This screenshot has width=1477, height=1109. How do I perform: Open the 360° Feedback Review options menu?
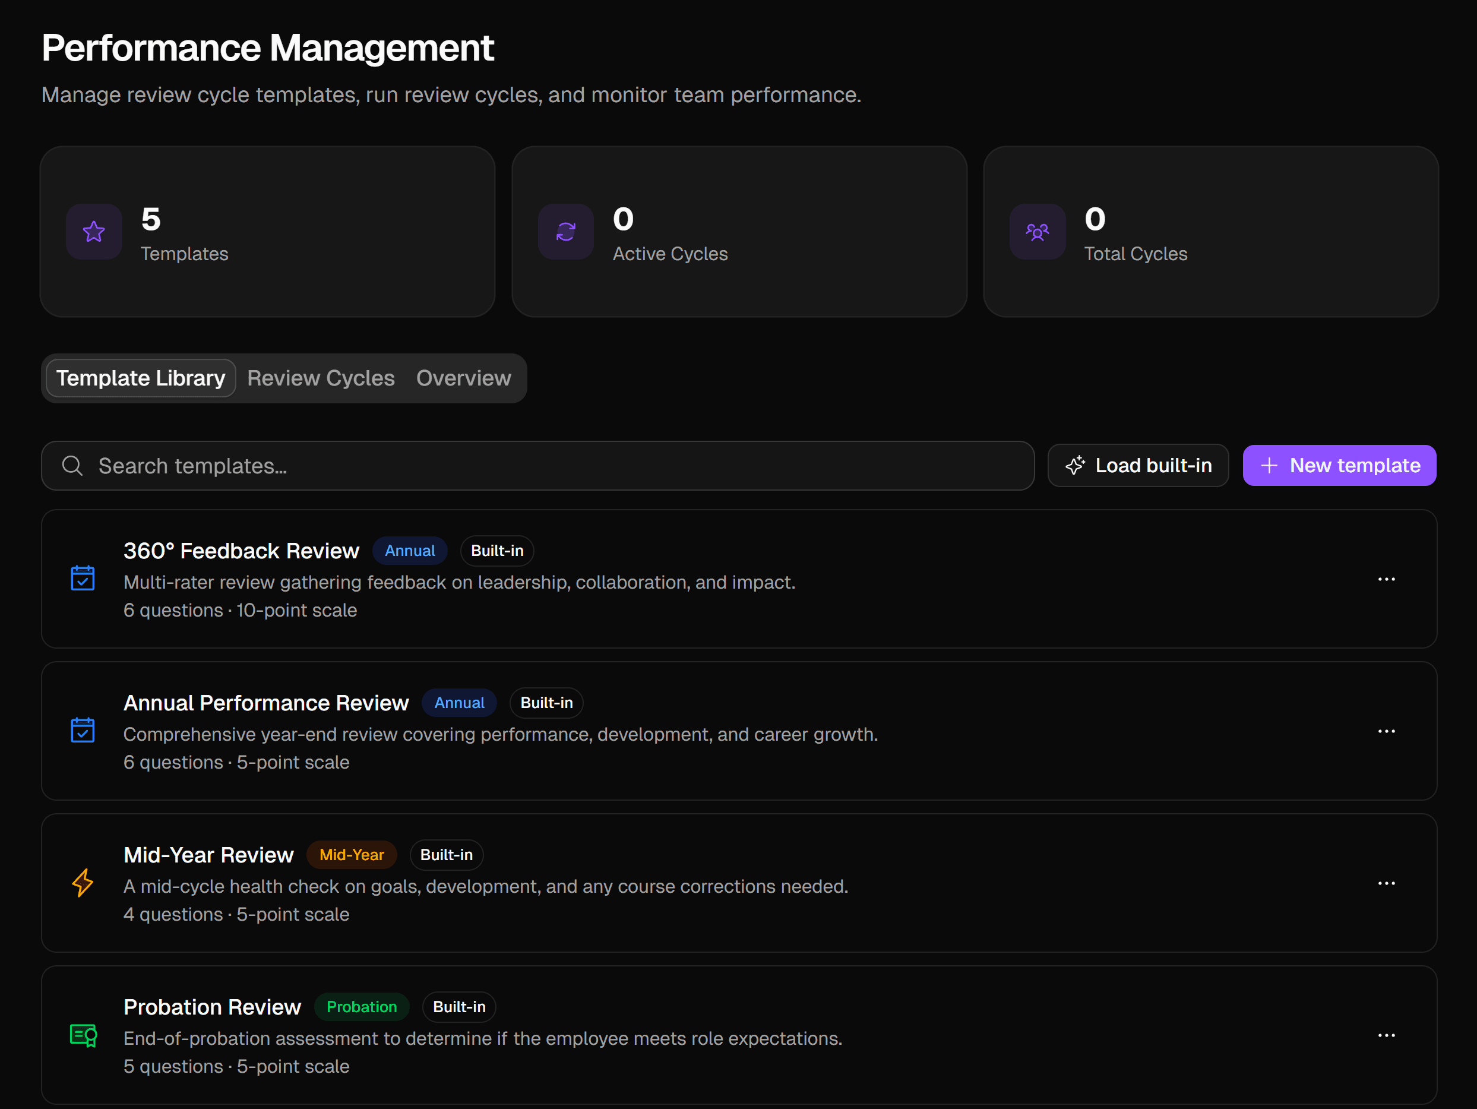click(1386, 579)
